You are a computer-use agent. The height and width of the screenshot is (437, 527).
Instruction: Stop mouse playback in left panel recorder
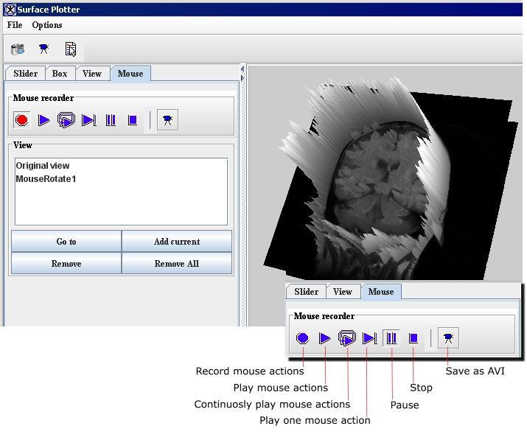[x=133, y=120]
